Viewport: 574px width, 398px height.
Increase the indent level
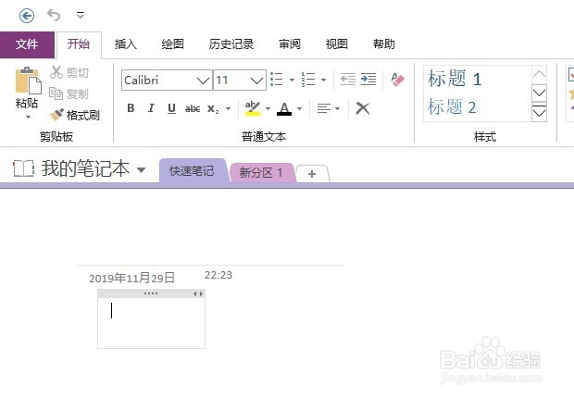point(368,80)
